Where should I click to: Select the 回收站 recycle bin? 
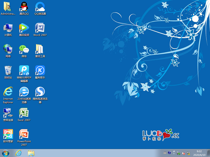point(8,72)
